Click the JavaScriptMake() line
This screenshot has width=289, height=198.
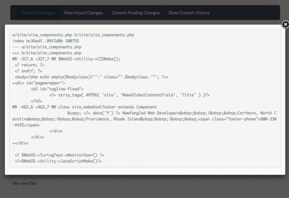click(58, 161)
